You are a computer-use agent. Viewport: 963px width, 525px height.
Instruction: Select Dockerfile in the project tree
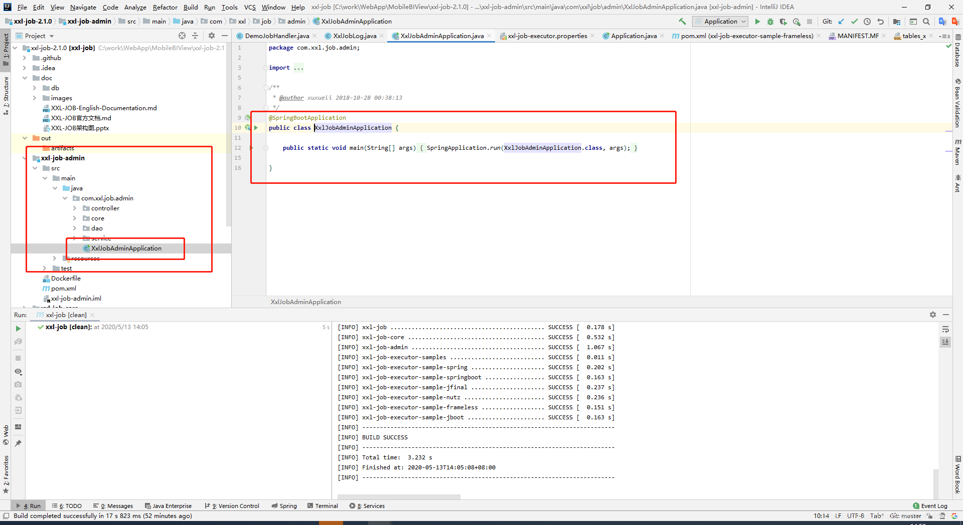coord(66,279)
